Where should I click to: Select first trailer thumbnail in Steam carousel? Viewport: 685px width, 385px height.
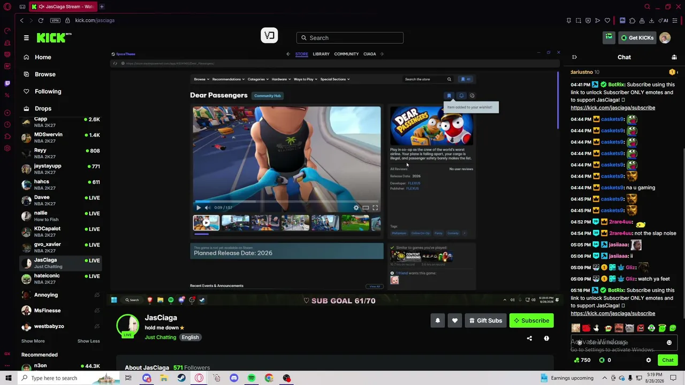(x=206, y=222)
